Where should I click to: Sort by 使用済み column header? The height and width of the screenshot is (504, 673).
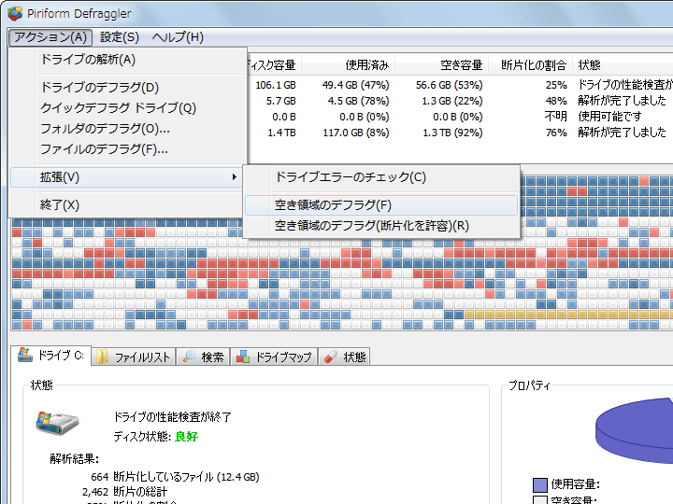348,65
